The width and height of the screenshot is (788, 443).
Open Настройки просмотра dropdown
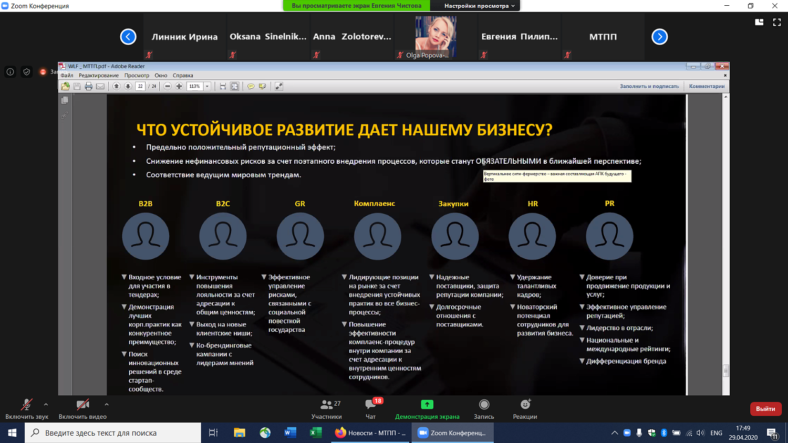click(x=480, y=6)
